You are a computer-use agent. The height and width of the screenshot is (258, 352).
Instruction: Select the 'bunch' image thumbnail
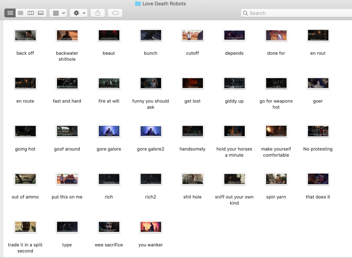[151, 35]
